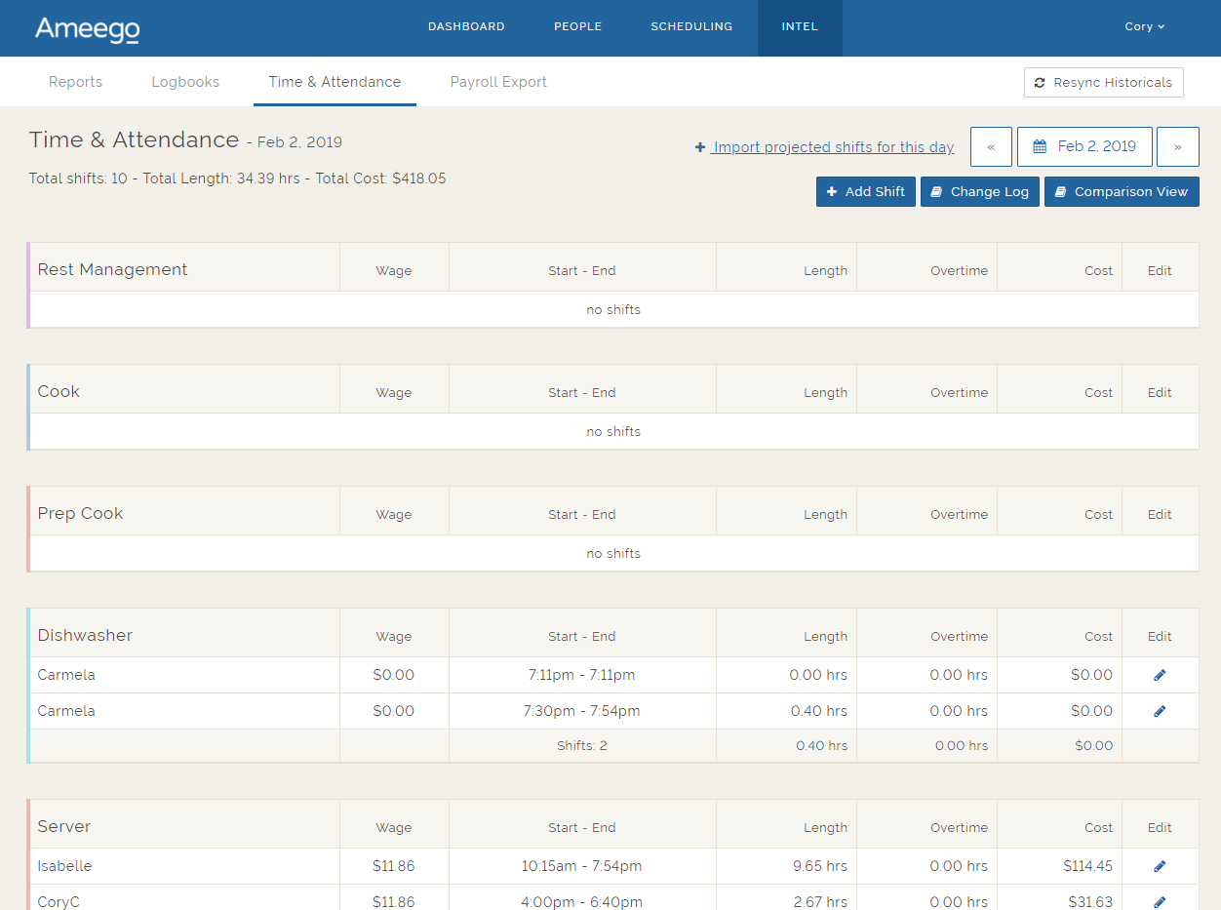Import projected shifts for this day
Image resolution: width=1221 pixels, height=910 pixels.
coord(825,147)
